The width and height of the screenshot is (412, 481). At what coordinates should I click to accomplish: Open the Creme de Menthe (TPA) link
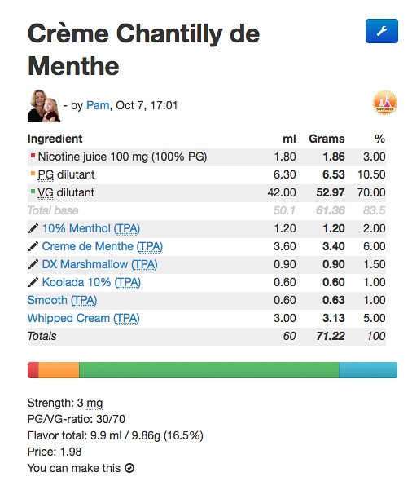(x=103, y=247)
